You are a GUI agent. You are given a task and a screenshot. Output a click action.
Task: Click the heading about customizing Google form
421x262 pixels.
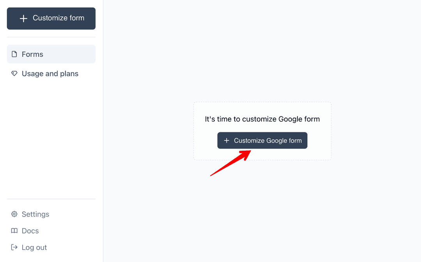[262, 119]
